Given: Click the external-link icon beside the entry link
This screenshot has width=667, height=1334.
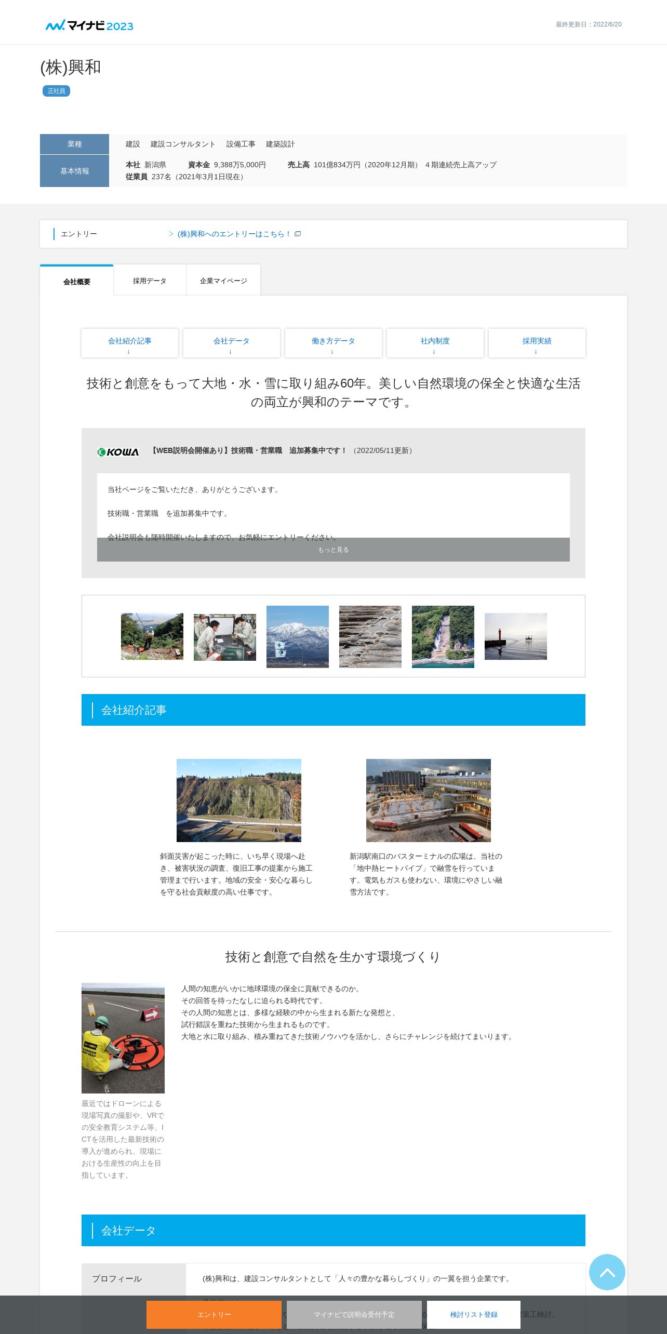Looking at the screenshot, I should point(298,234).
